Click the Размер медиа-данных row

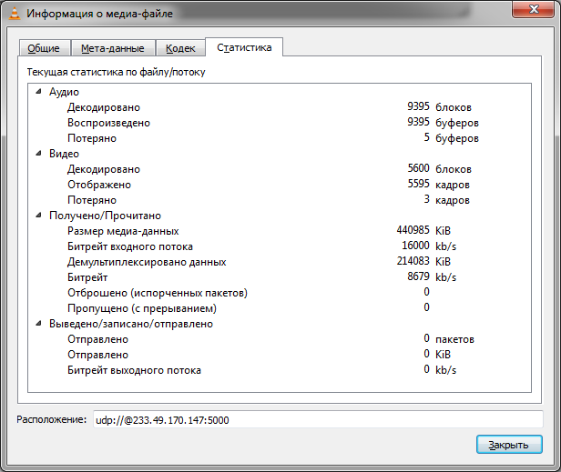pyautogui.click(x=123, y=231)
